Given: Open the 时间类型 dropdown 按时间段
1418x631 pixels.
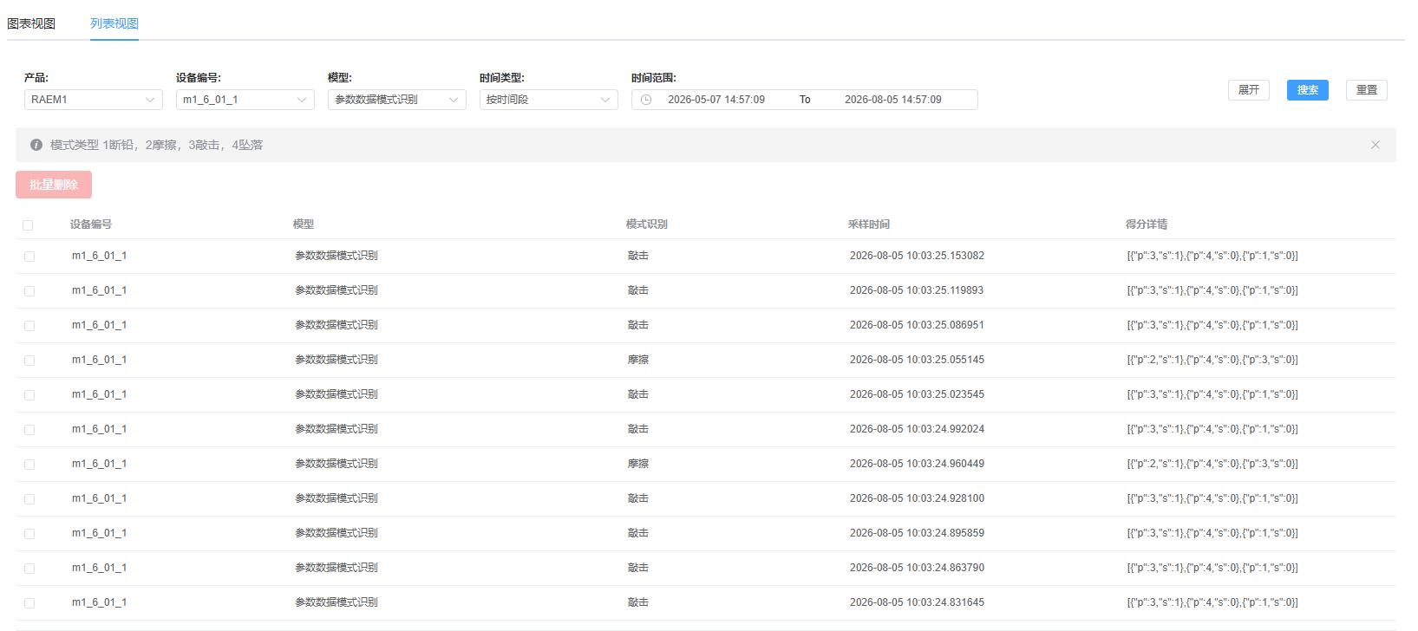Looking at the screenshot, I should (549, 100).
